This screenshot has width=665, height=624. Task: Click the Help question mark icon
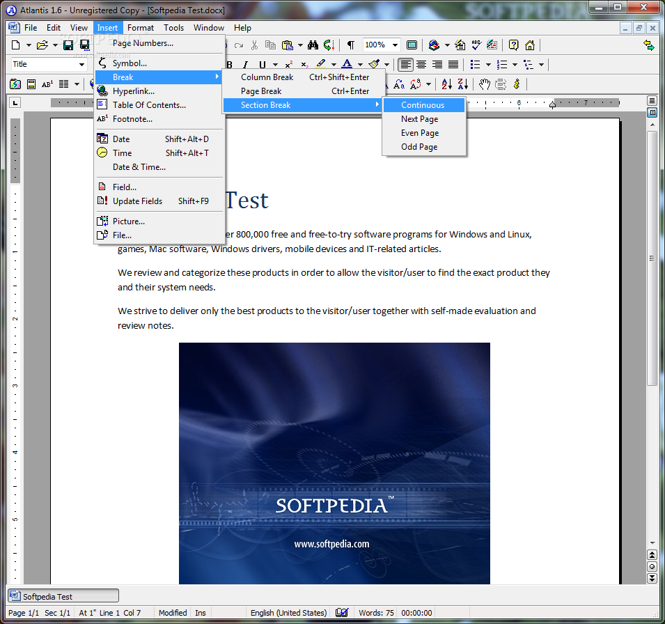coord(514,45)
